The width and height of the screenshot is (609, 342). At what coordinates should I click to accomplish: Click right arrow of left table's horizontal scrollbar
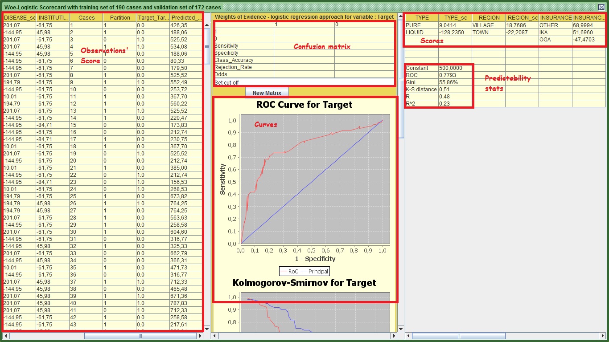pos(200,336)
